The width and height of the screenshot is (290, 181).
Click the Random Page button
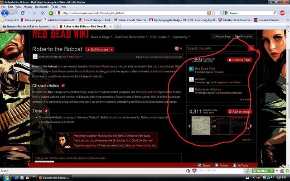[222, 36]
